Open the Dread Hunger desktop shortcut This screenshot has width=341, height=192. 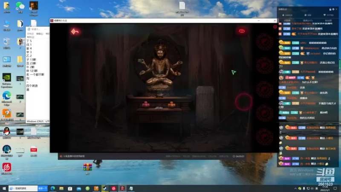click(34, 9)
